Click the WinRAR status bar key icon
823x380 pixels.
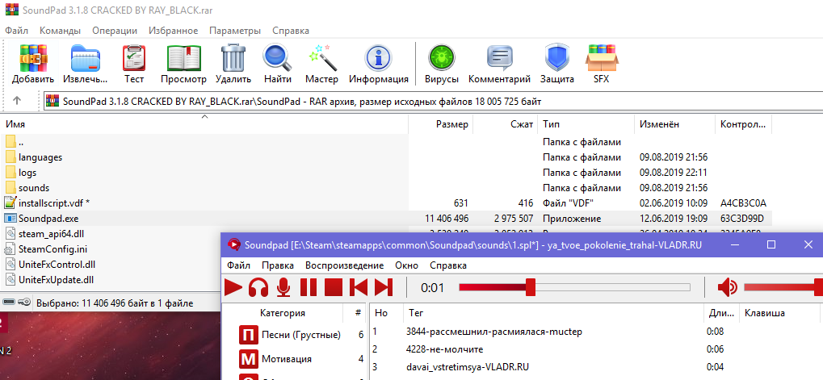(23, 303)
